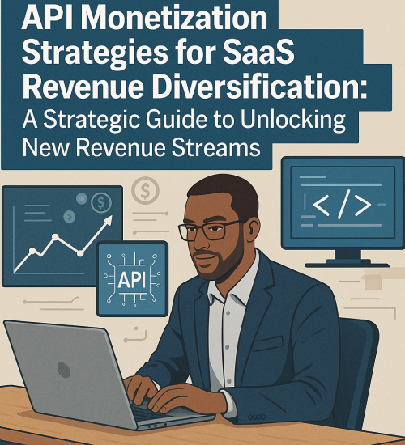Click the text 'Revenue Diversification:'
This screenshot has width=405, height=445.
pyautogui.click(x=194, y=86)
